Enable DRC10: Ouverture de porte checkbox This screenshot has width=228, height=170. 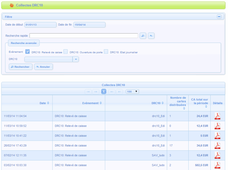(x=66, y=52)
